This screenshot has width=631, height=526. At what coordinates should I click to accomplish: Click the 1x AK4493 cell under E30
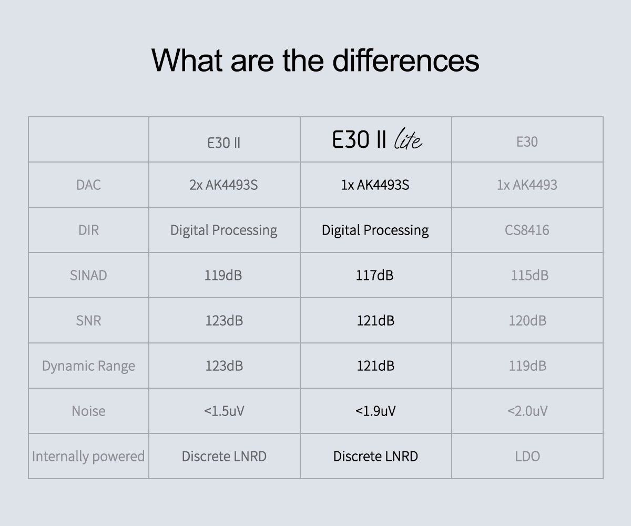coord(527,185)
